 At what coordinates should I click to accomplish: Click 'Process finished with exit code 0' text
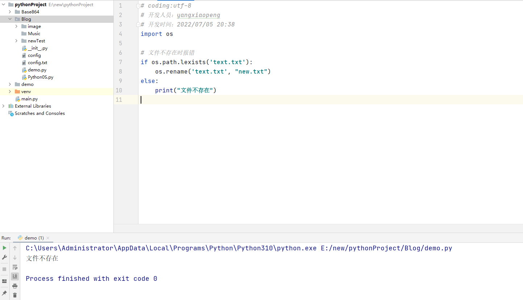point(91,279)
